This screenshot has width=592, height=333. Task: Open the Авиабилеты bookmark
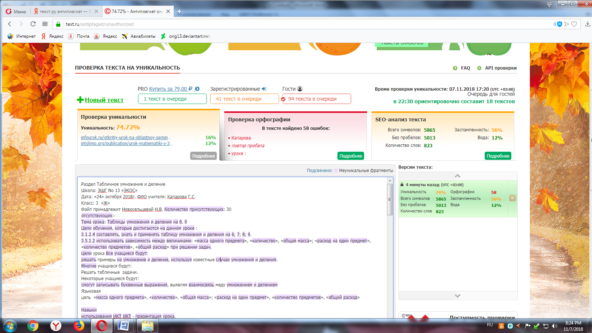coord(139,36)
